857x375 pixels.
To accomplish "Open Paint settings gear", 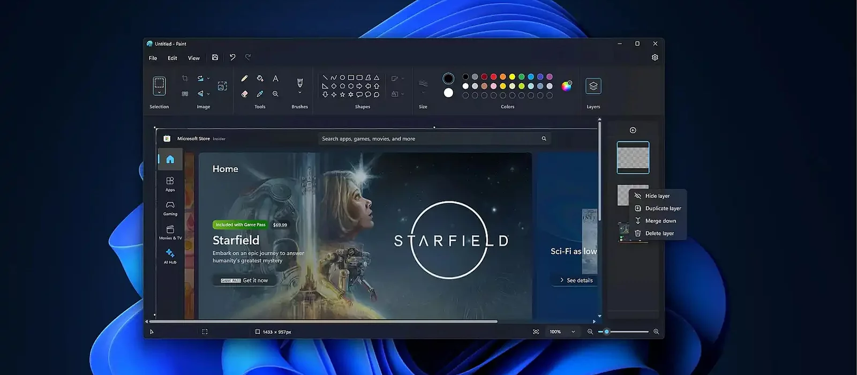I will click(655, 57).
